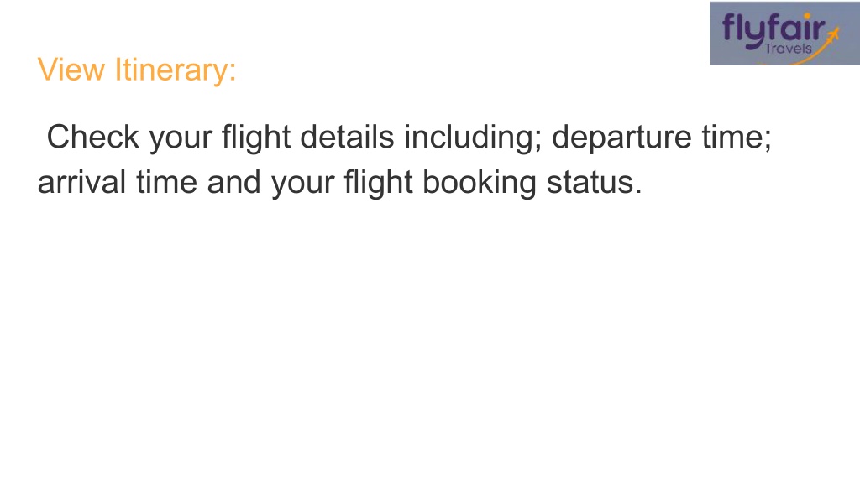Click the word "arrival" in second line
The width and height of the screenshot is (860, 483).
[81, 182]
